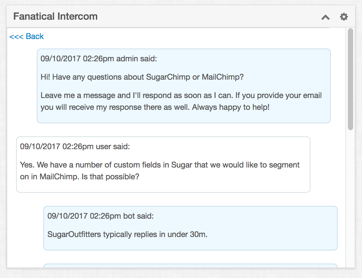The width and height of the screenshot is (362, 278).
Task: Click empty area of dashlet header bar
Action: [208, 17]
